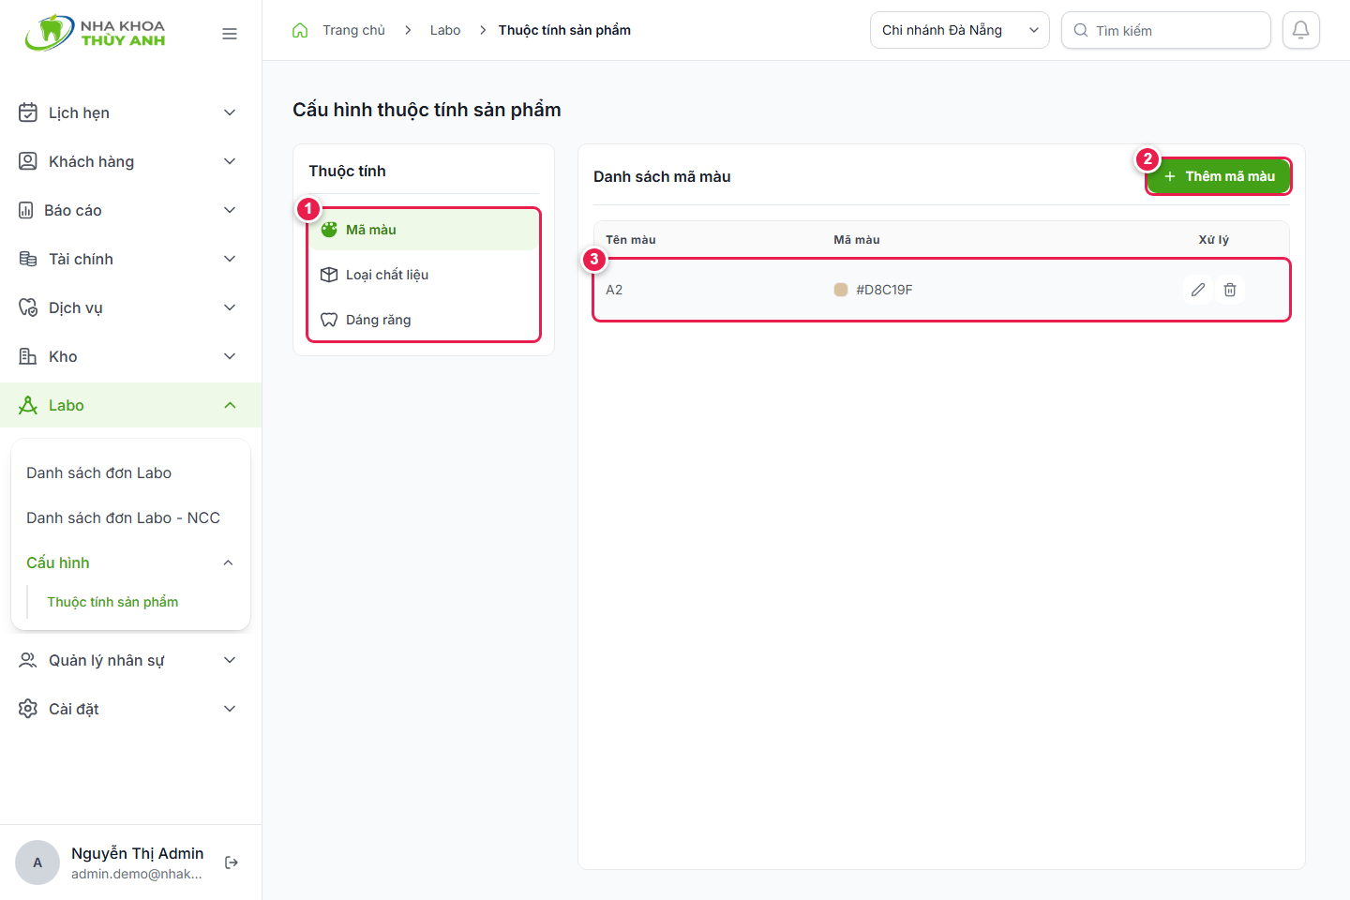Log out using the exit icon

tap(232, 862)
